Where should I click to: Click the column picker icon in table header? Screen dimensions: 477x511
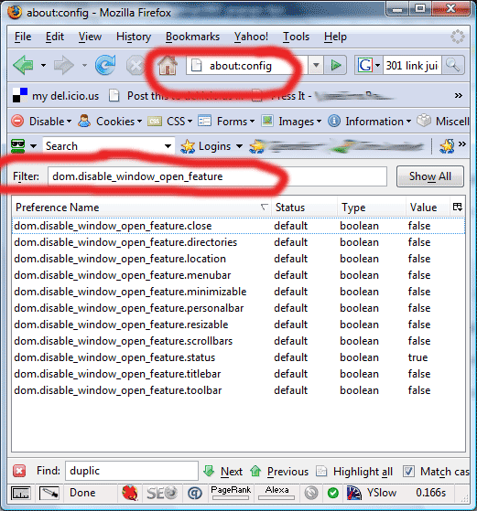(x=458, y=207)
